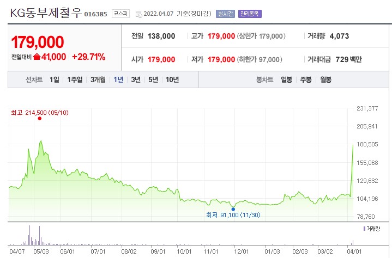Click the 최저 91,100 (11/30) label
The image size is (392, 258).
pyautogui.click(x=233, y=215)
